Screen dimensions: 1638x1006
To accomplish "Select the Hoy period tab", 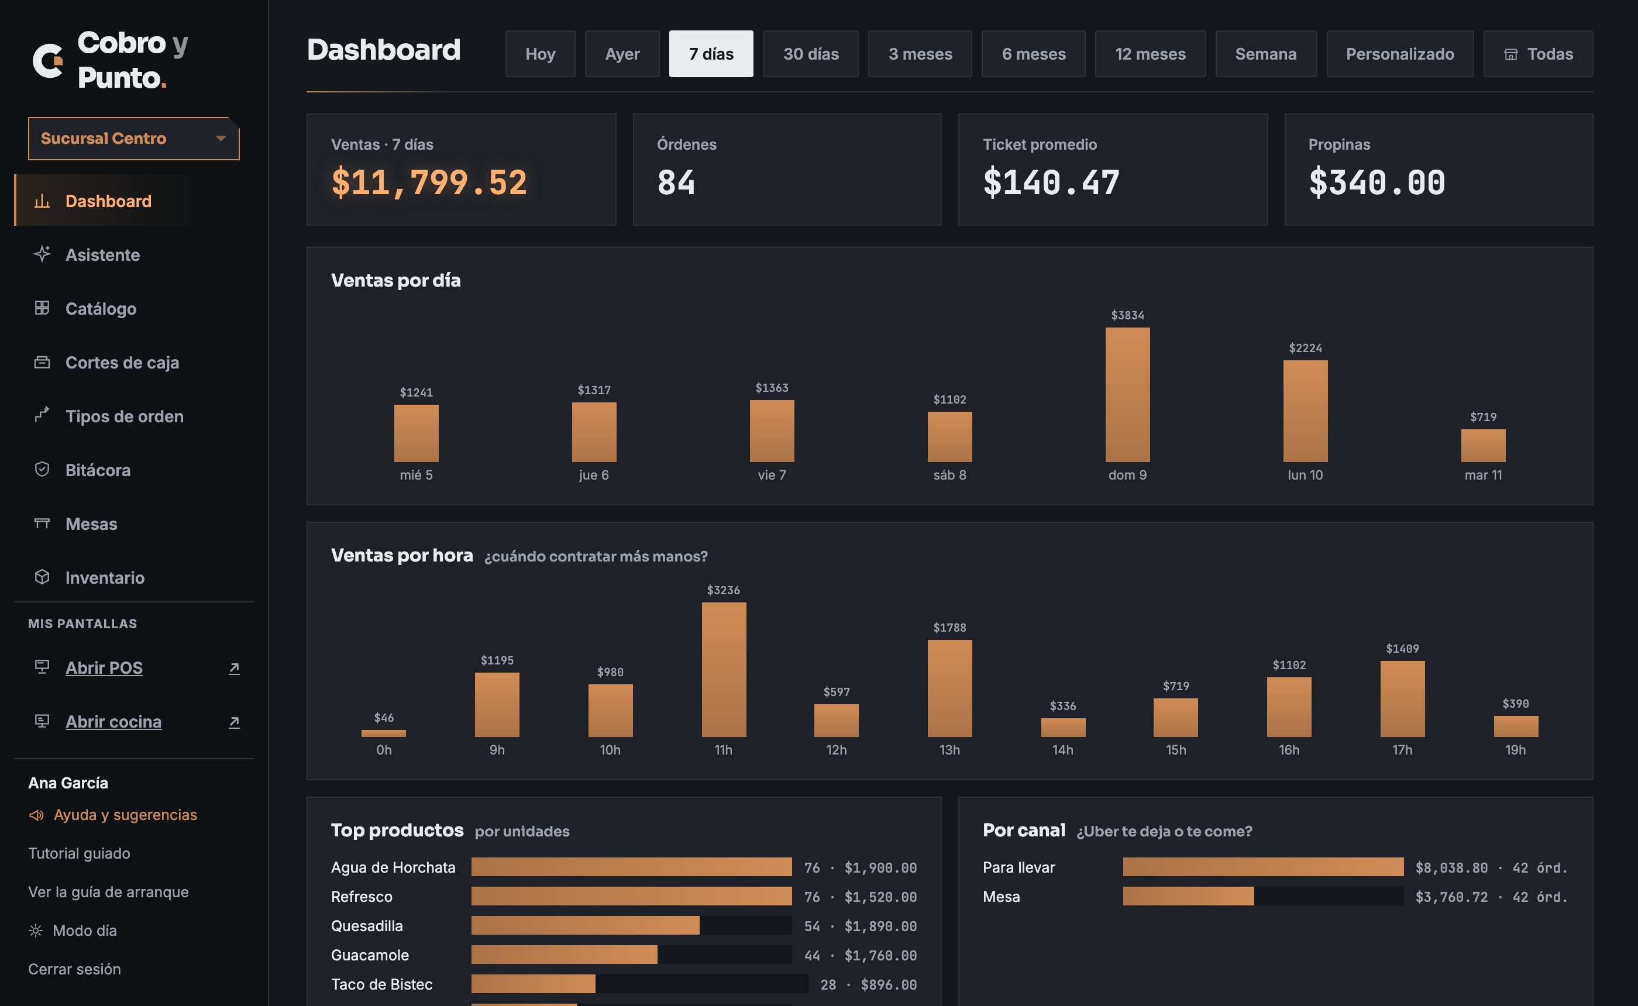I will (540, 54).
